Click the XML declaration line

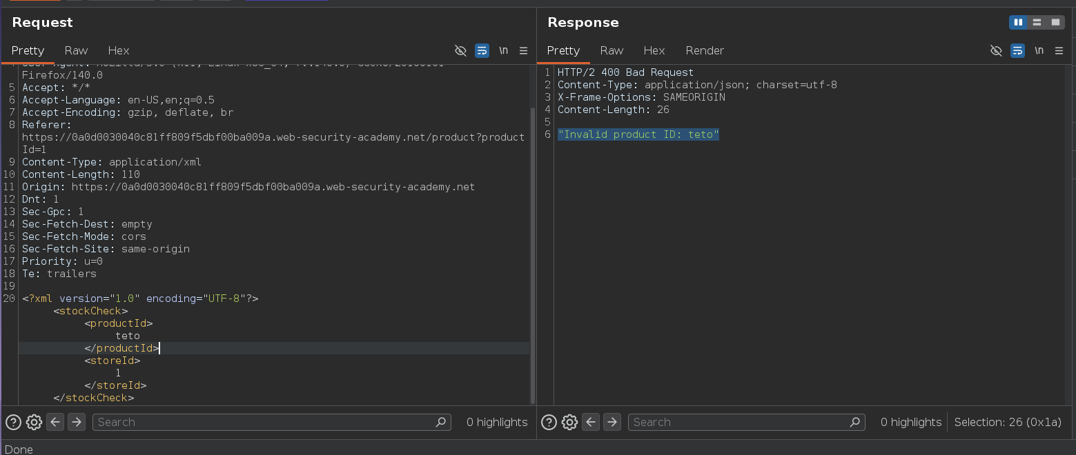click(x=140, y=299)
